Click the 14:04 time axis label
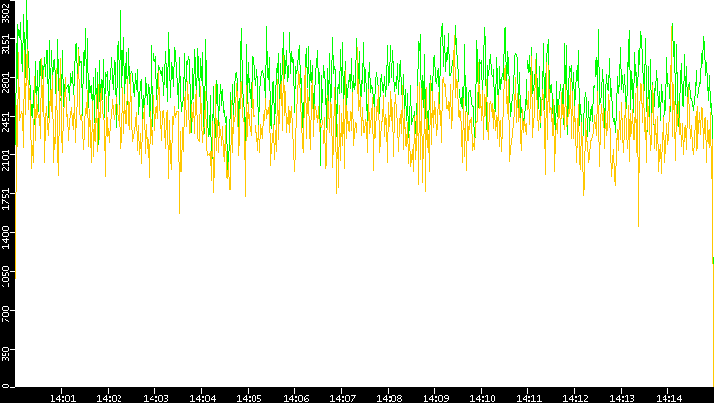This screenshot has width=714, height=403. [202, 398]
